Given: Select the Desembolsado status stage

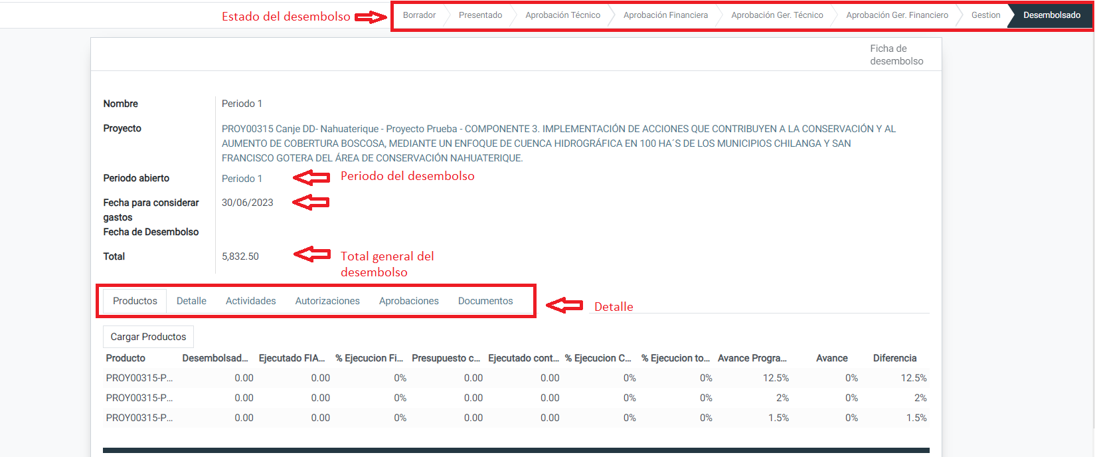Looking at the screenshot, I should click(1051, 15).
